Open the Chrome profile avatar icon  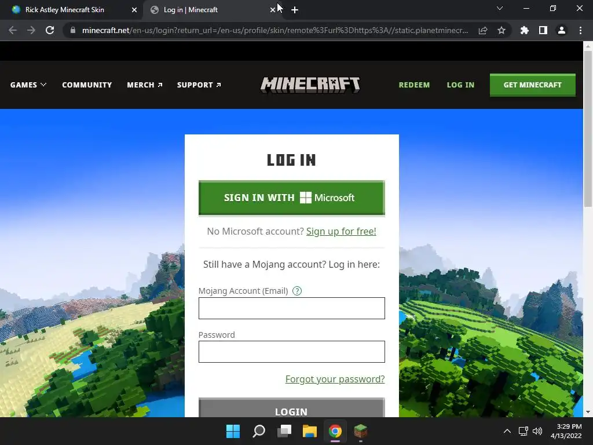tap(562, 30)
